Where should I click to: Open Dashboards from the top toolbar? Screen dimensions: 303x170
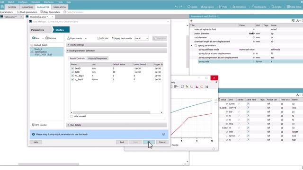[x=259, y=7]
